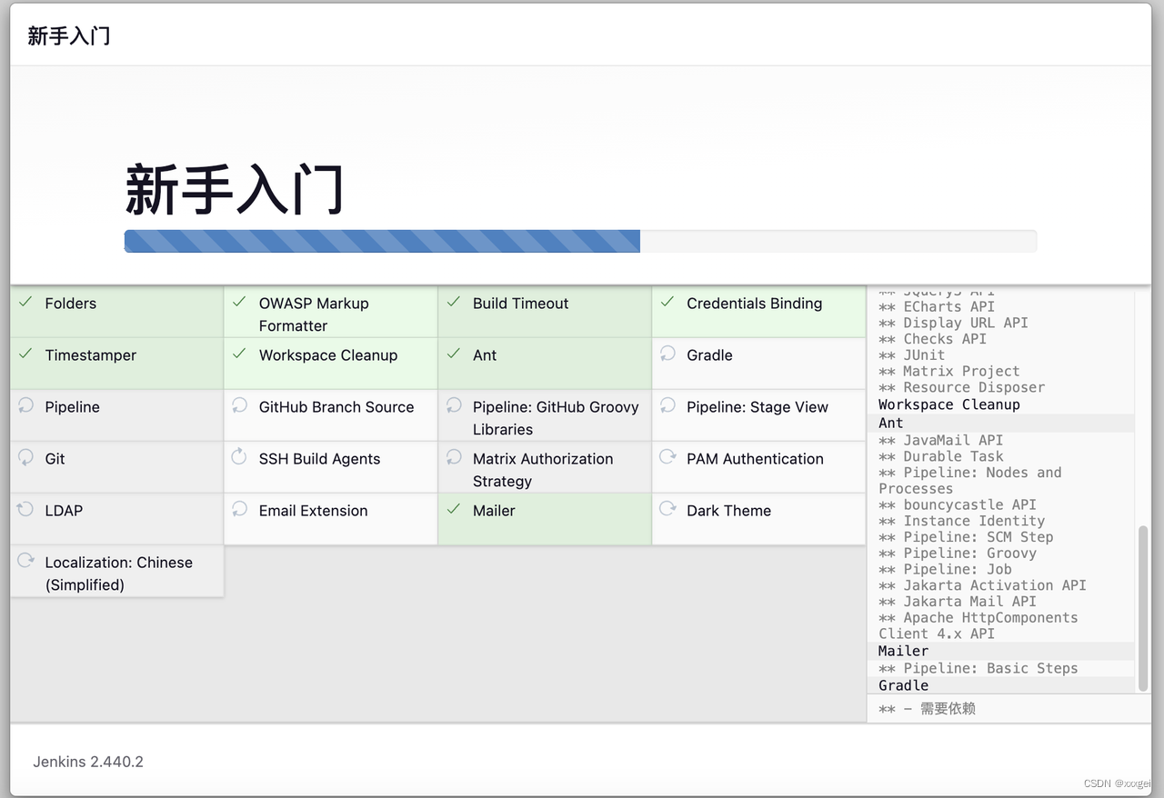Click the checkmark icon beside Ant plugin

tap(454, 354)
